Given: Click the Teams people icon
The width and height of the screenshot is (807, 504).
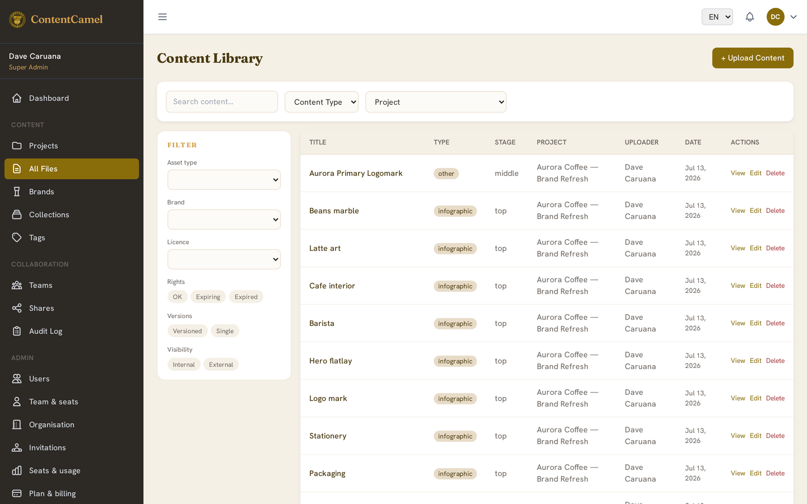Looking at the screenshot, I should 17,285.
